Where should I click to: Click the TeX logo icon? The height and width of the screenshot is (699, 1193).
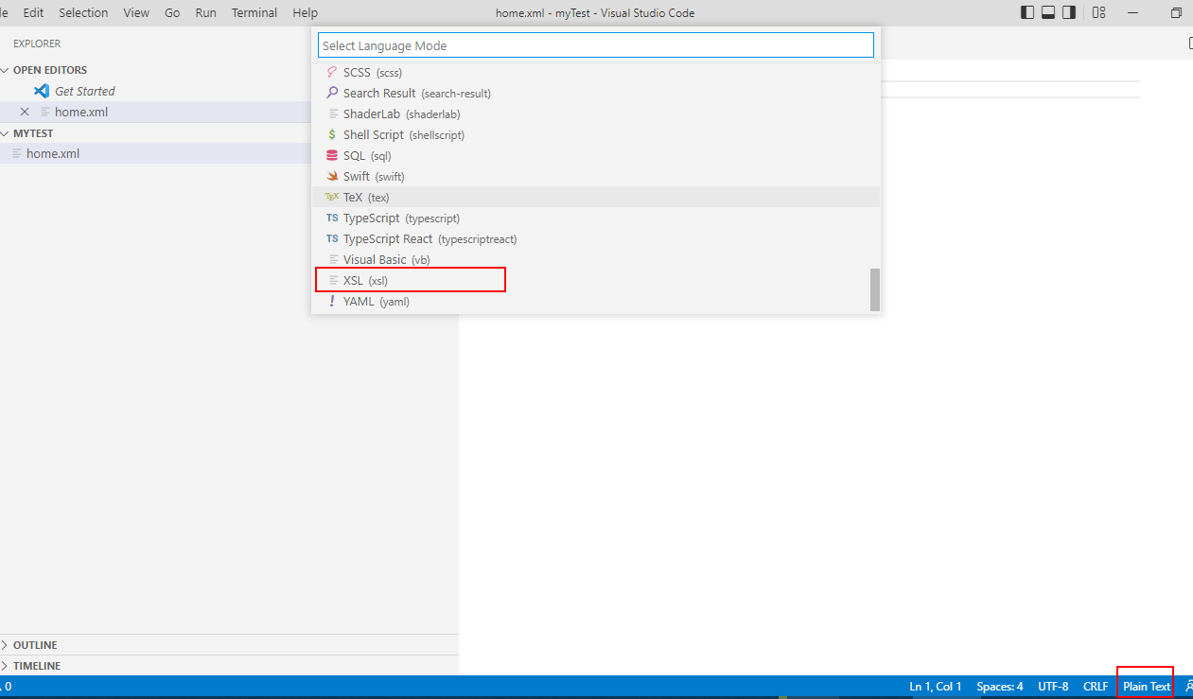pos(332,197)
